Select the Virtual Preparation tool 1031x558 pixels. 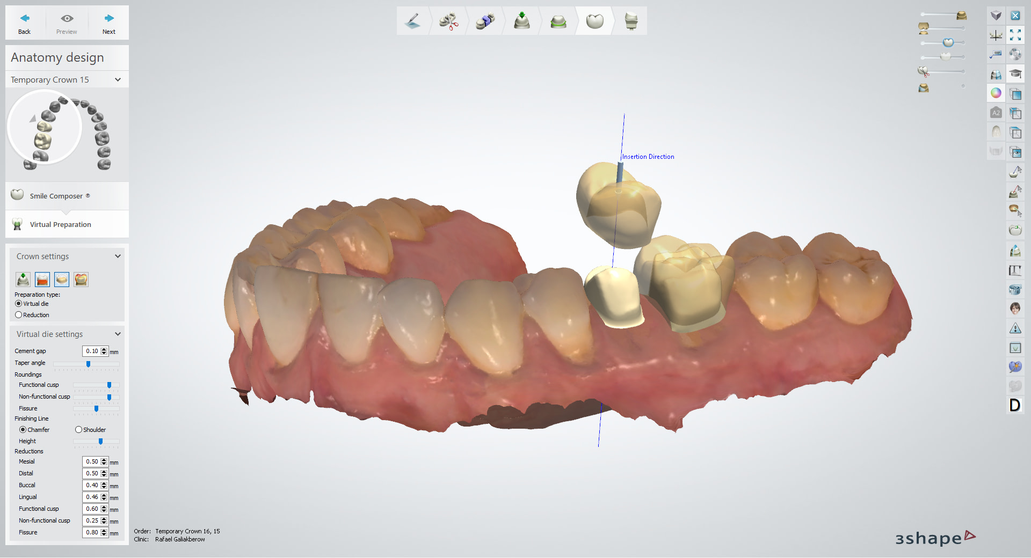[x=60, y=224]
